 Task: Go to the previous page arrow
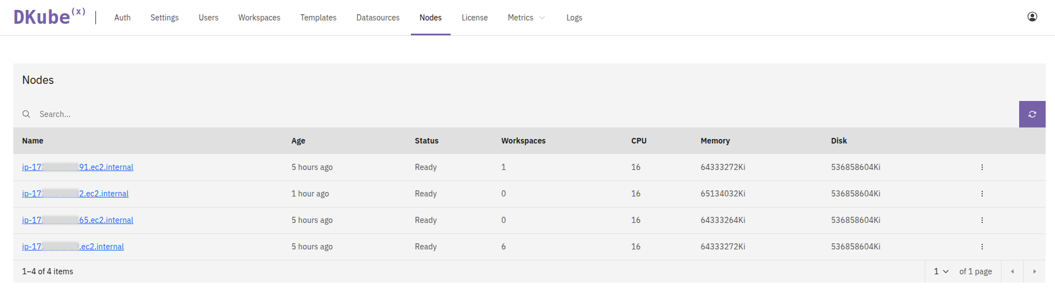coord(1012,271)
